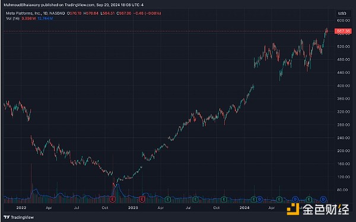Click the 240.00 price axis label
This screenshot has height=222, width=356.
tap(344, 138)
